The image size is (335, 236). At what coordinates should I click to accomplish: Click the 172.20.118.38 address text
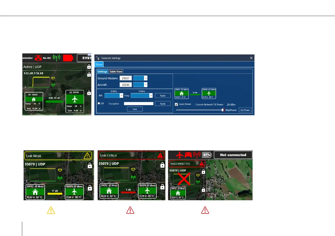click(33, 73)
